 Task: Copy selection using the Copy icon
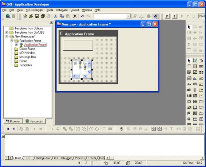point(62,16)
